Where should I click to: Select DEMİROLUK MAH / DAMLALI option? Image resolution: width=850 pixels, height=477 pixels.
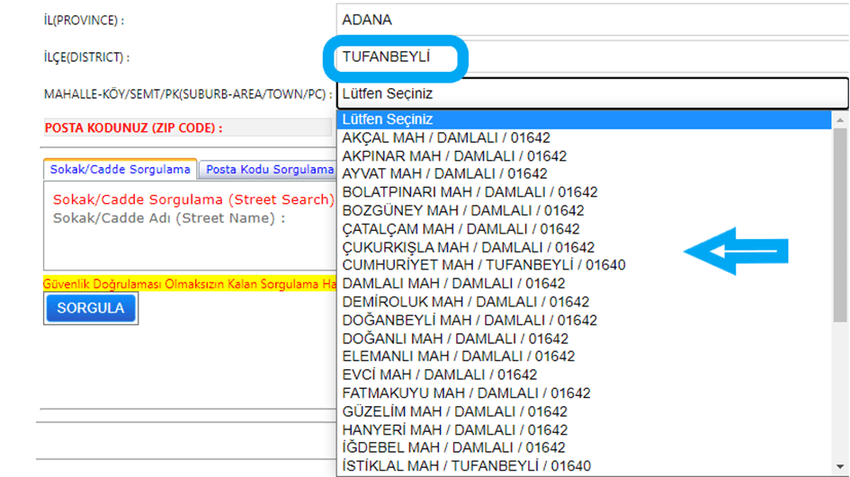click(466, 302)
